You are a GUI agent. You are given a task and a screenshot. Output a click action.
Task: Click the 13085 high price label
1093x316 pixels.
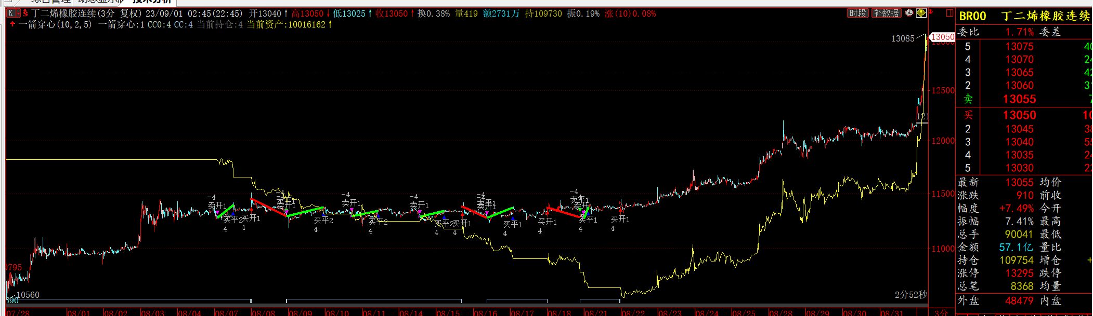tap(903, 38)
